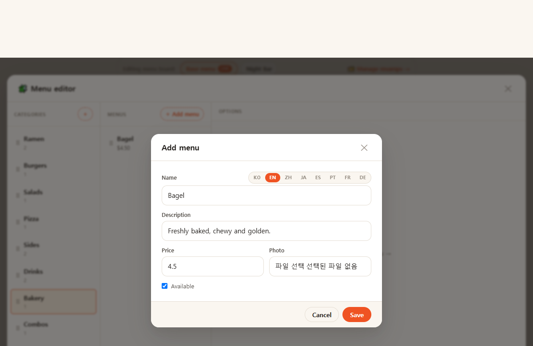Close the Add menu dialog with X

pos(364,148)
